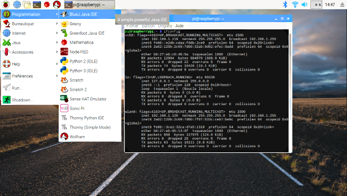Open Wolfram from the taskbar launcher
The height and width of the screenshot is (196, 347).
tap(57, 4)
